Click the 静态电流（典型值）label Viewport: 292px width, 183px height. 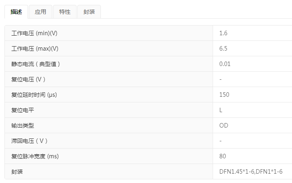point(36,64)
